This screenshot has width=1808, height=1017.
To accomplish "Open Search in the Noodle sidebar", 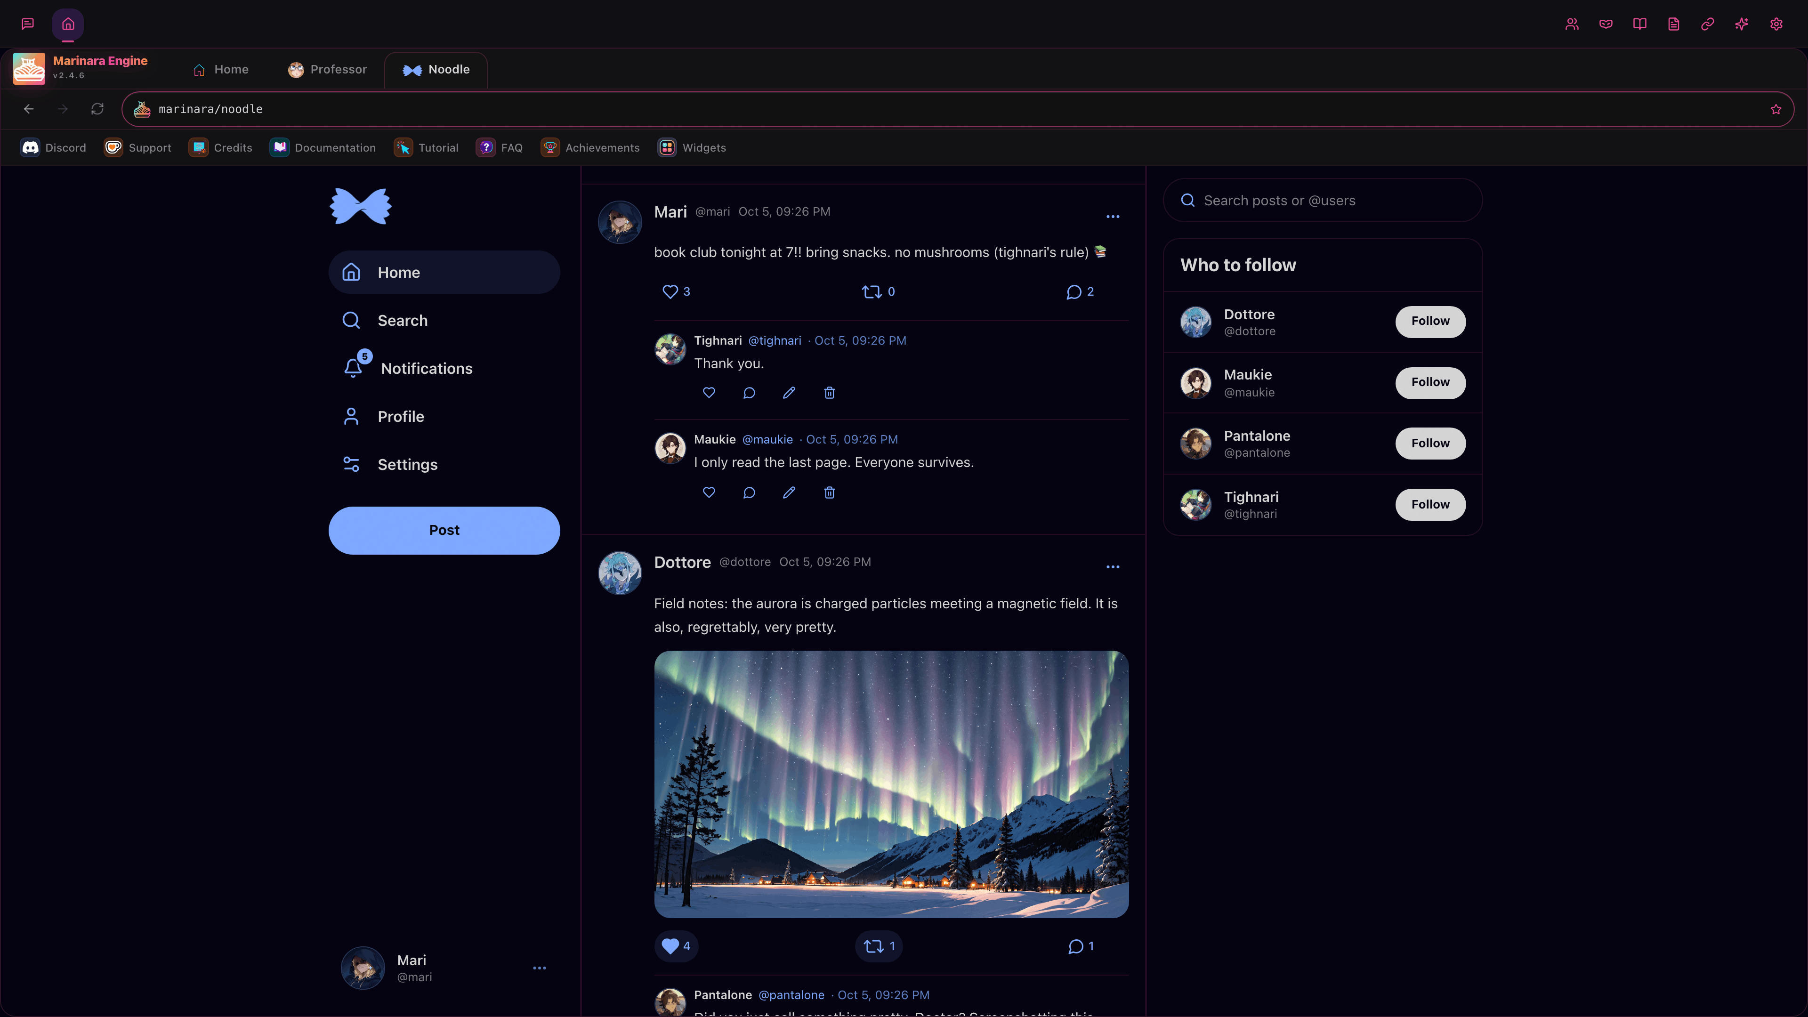I will coord(444,320).
